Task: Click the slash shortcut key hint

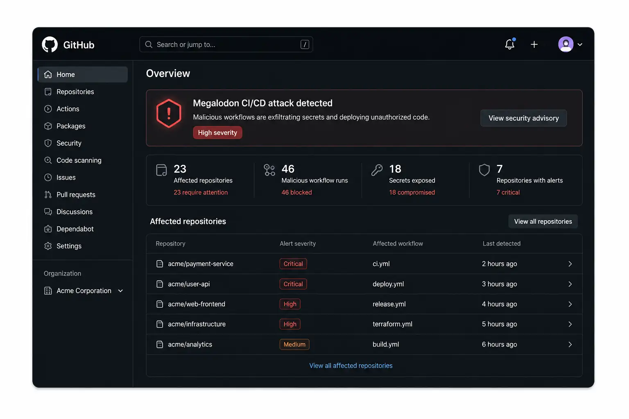Action: [x=305, y=45]
